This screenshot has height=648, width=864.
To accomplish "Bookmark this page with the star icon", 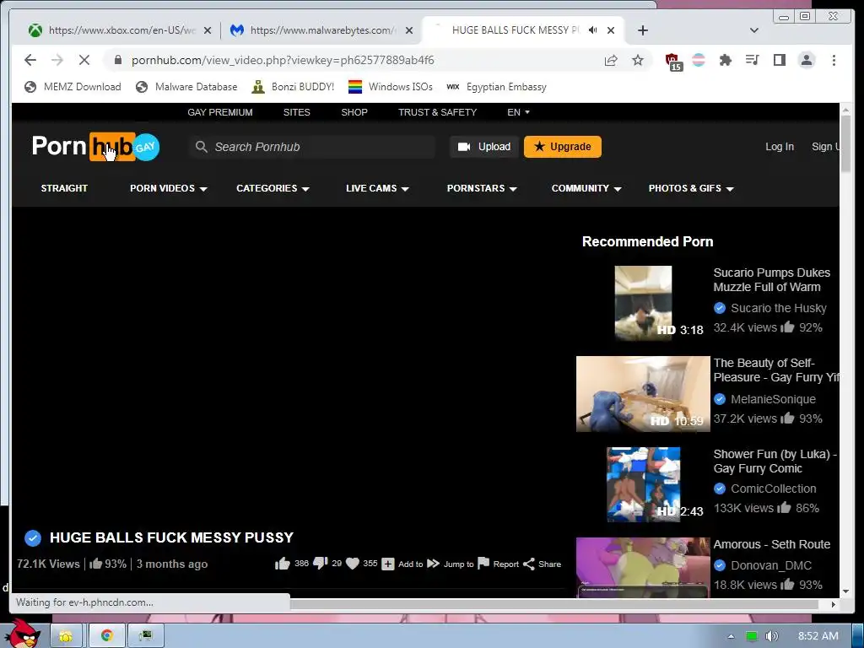I will [x=638, y=60].
